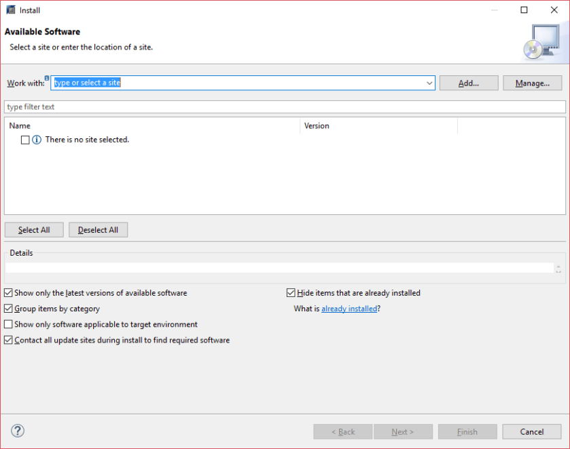Toggle Show only the latest versions checkbox
Screen dimensions: 570x449
pos(8,293)
